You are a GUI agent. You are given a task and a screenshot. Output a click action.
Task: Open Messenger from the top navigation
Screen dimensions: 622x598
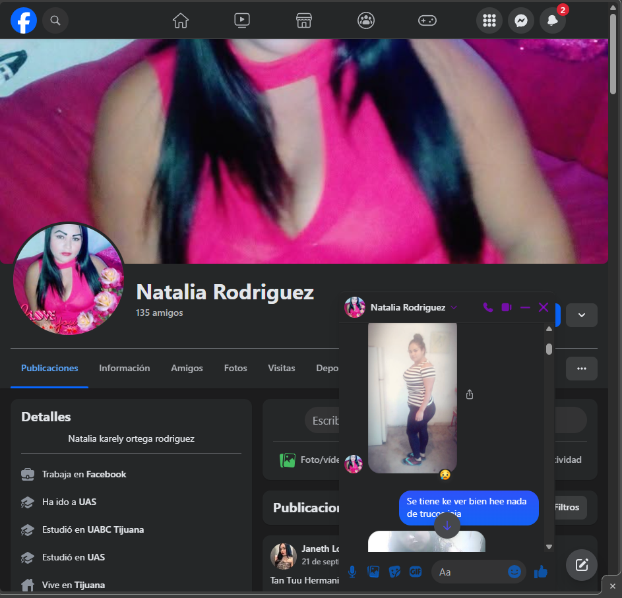point(521,20)
